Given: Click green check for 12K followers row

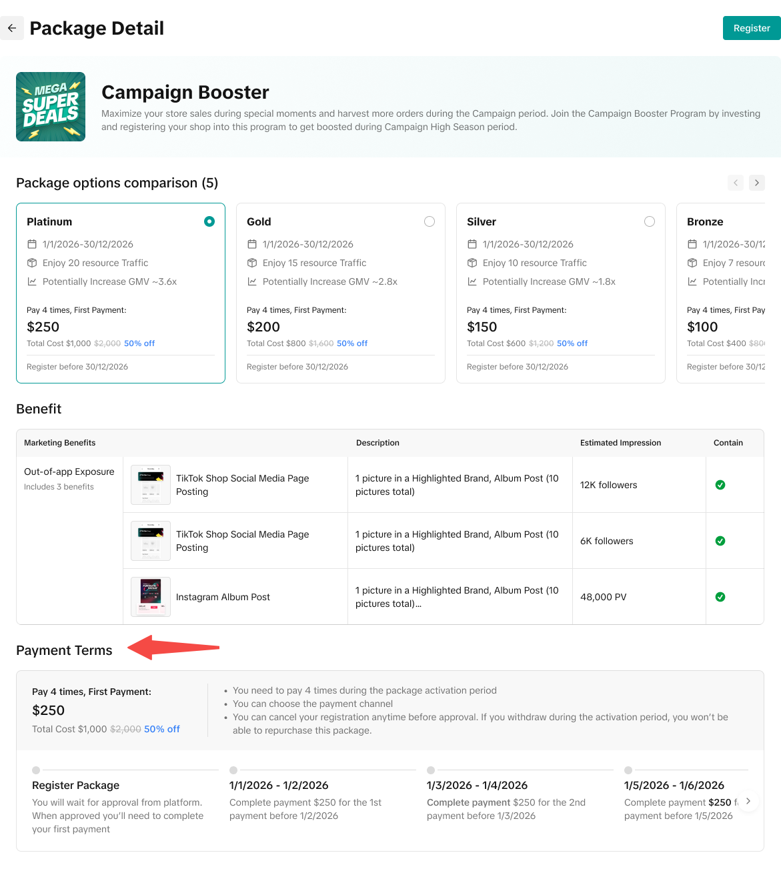Looking at the screenshot, I should tap(720, 485).
